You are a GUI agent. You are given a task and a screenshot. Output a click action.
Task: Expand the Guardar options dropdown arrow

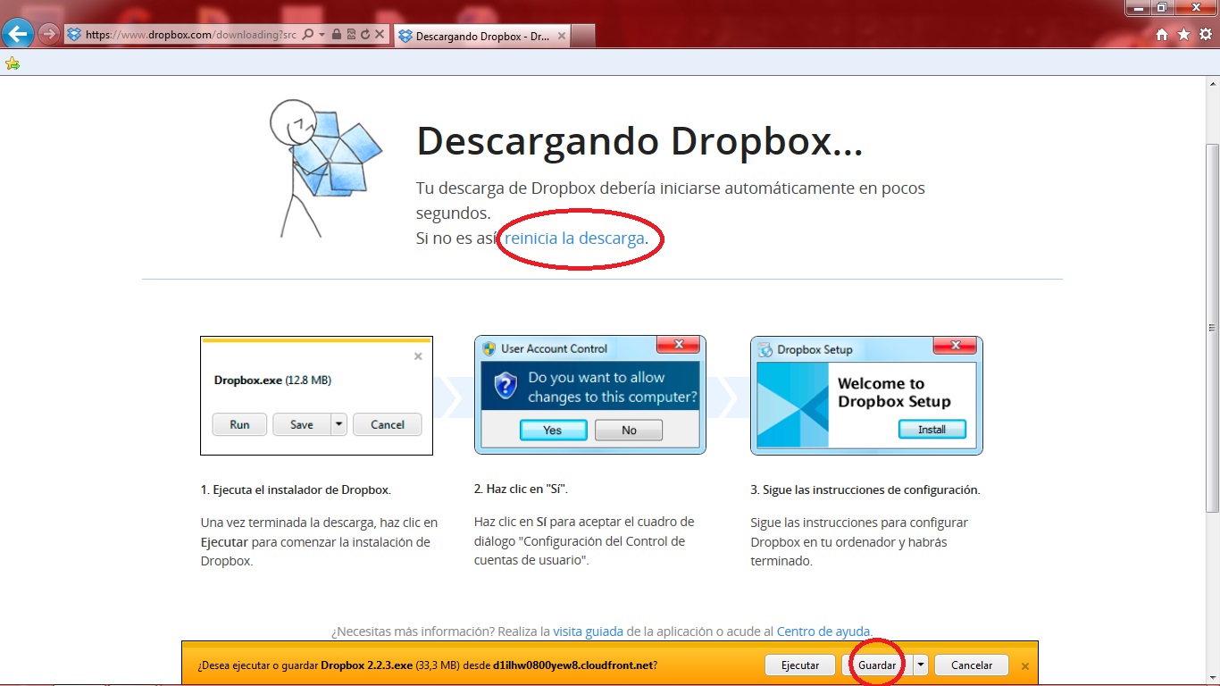(x=920, y=665)
